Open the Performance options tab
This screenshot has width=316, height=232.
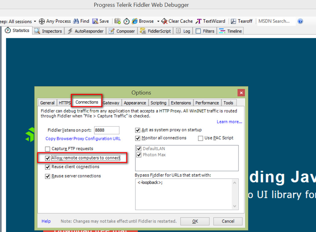[x=207, y=103]
